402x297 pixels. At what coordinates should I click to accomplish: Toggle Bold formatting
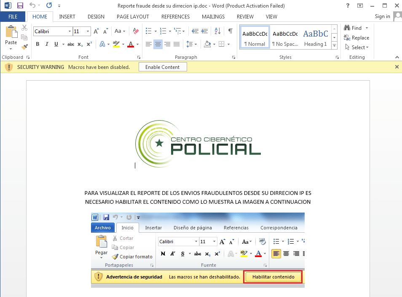[x=38, y=44]
